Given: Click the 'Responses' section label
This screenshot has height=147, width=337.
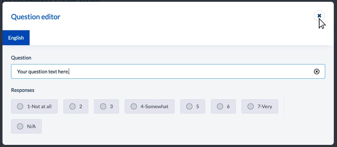Looking at the screenshot, I should pyautogui.click(x=22, y=90).
